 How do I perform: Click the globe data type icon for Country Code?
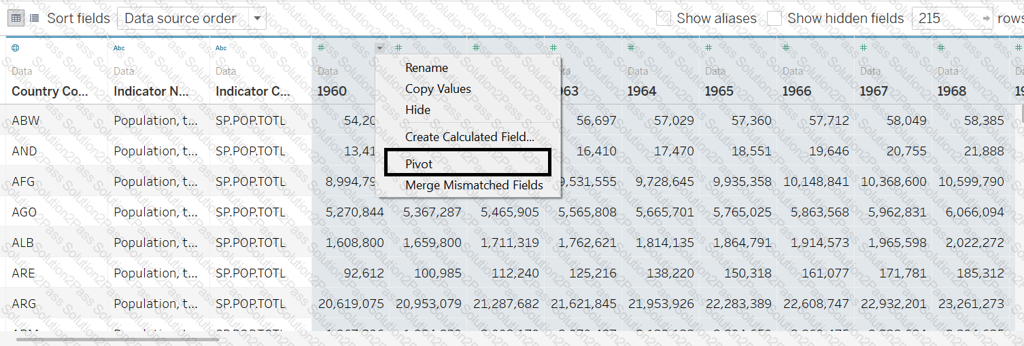(16, 48)
